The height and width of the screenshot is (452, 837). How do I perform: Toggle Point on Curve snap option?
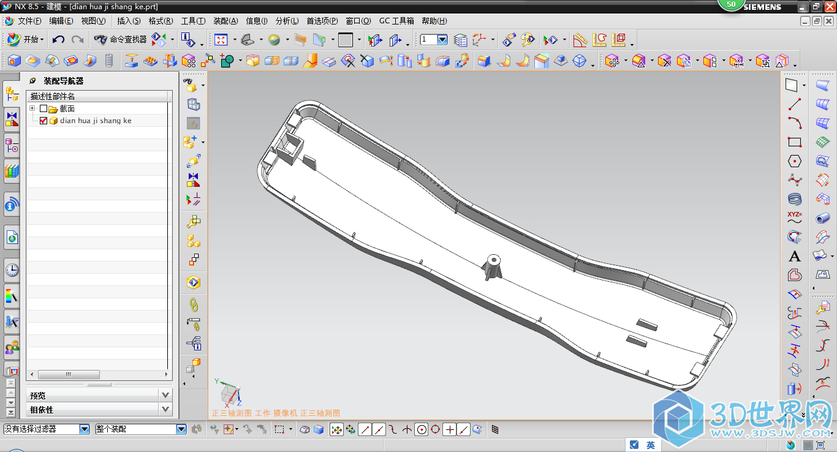tap(464, 429)
